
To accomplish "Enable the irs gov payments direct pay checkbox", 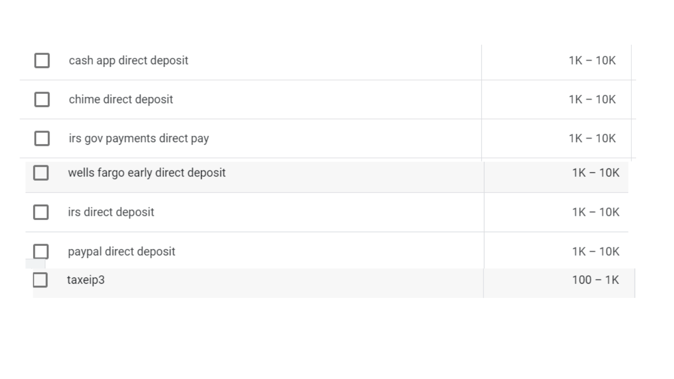I will pos(42,138).
